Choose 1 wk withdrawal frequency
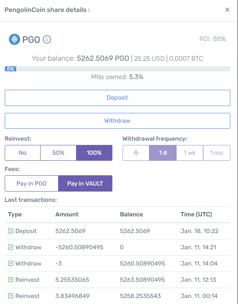The height and width of the screenshot is (304, 238). [x=190, y=153]
